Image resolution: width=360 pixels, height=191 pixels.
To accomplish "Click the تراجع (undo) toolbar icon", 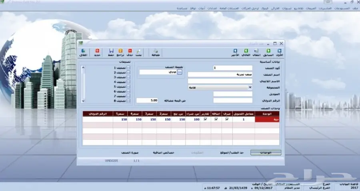I will pyautogui.click(x=120, y=51).
